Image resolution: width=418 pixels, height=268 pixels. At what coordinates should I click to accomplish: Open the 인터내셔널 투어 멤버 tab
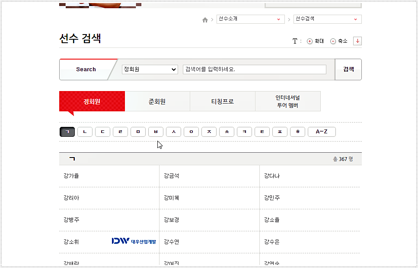(288, 101)
